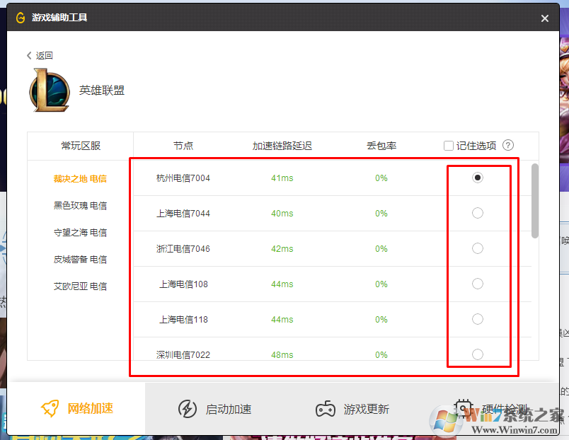Select the 上海电信7044 node radio button
This screenshot has height=440, width=569.
[x=478, y=213]
